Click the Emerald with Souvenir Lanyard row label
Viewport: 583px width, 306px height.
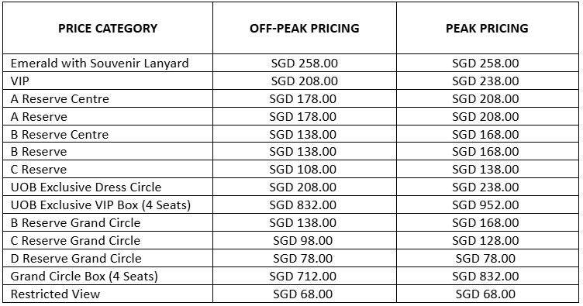click(100, 63)
